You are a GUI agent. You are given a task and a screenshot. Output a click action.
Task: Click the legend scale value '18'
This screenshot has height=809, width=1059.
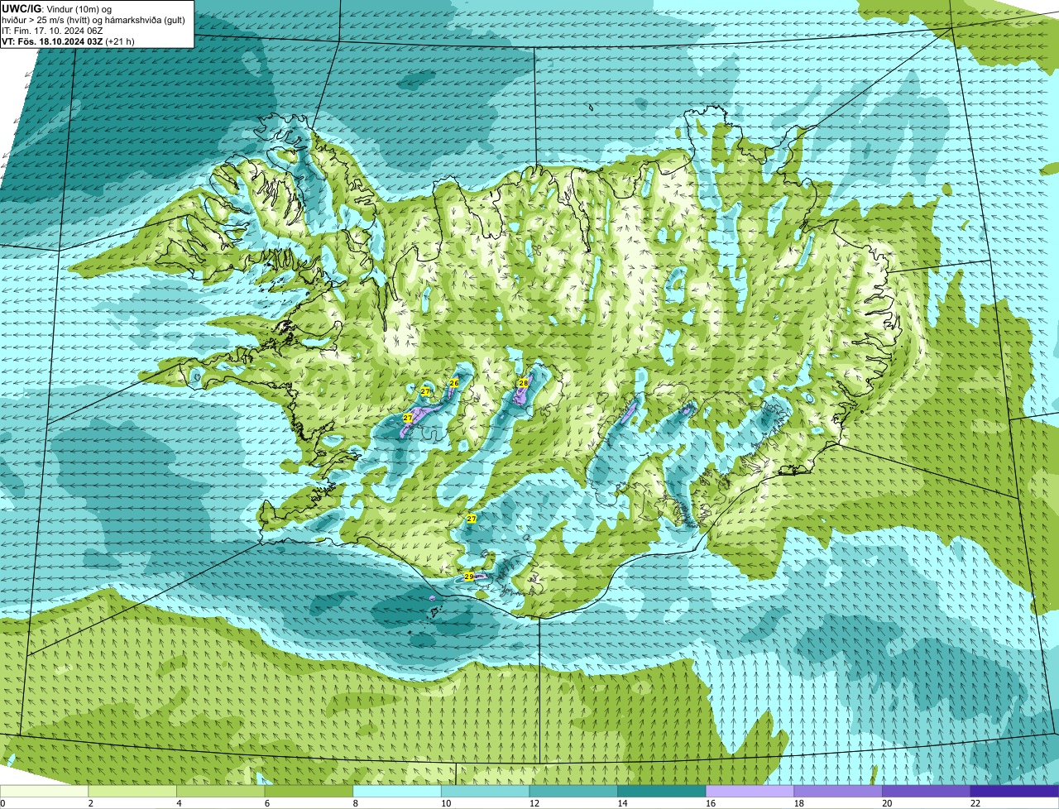(798, 803)
